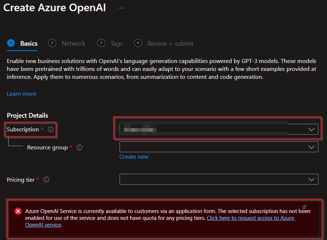The image size is (327, 240).
Task: Open the ellipsis menu beside the page title
Action: (120, 8)
